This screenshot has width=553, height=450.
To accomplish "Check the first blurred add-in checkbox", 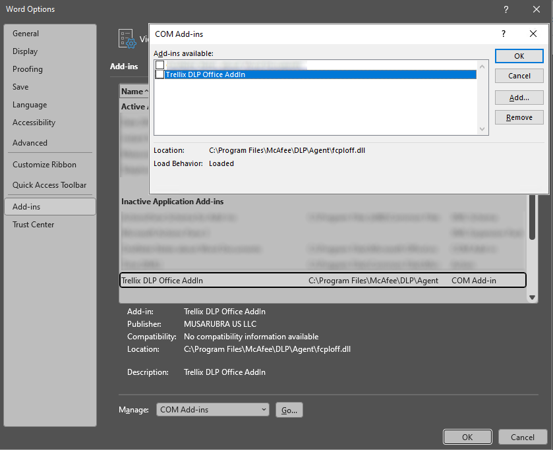I will tap(160, 65).
